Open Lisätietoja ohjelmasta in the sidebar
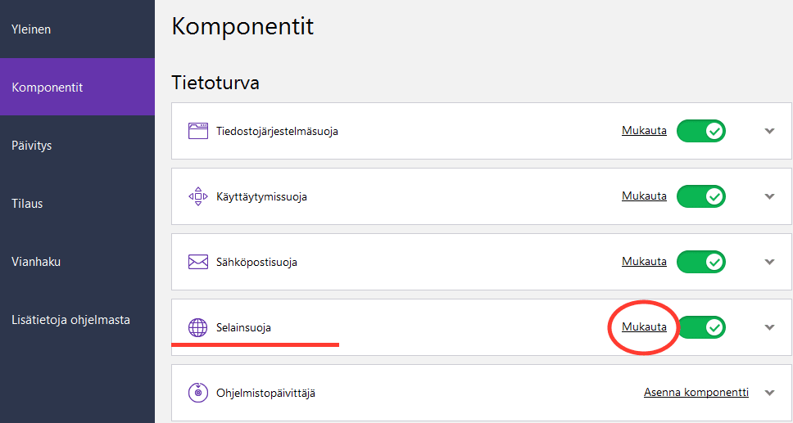This screenshot has width=793, height=423. pos(70,320)
